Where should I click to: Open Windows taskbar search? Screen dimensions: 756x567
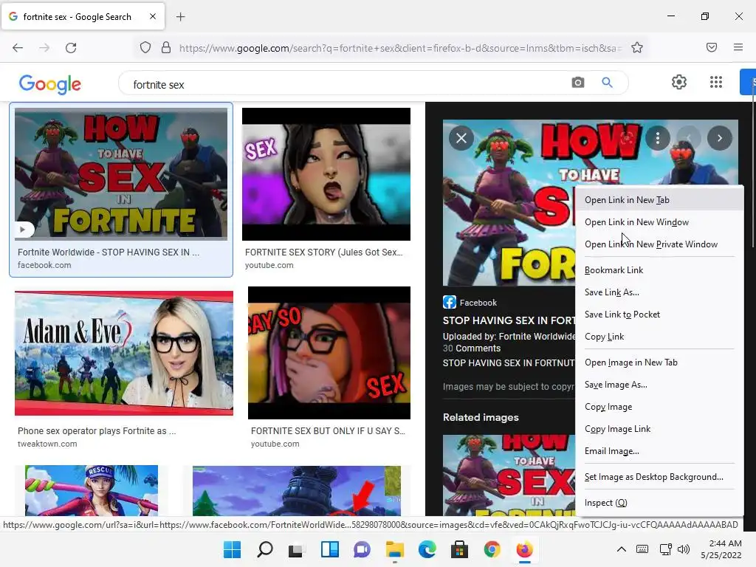265,549
